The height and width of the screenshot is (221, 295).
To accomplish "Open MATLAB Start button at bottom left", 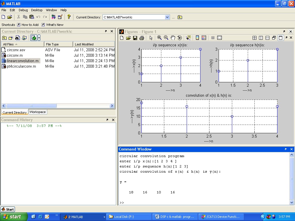I will point(8,209).
